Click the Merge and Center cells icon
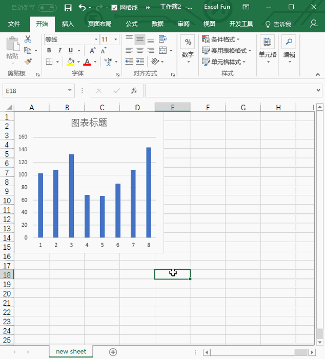325x359 pixels. 163,50
